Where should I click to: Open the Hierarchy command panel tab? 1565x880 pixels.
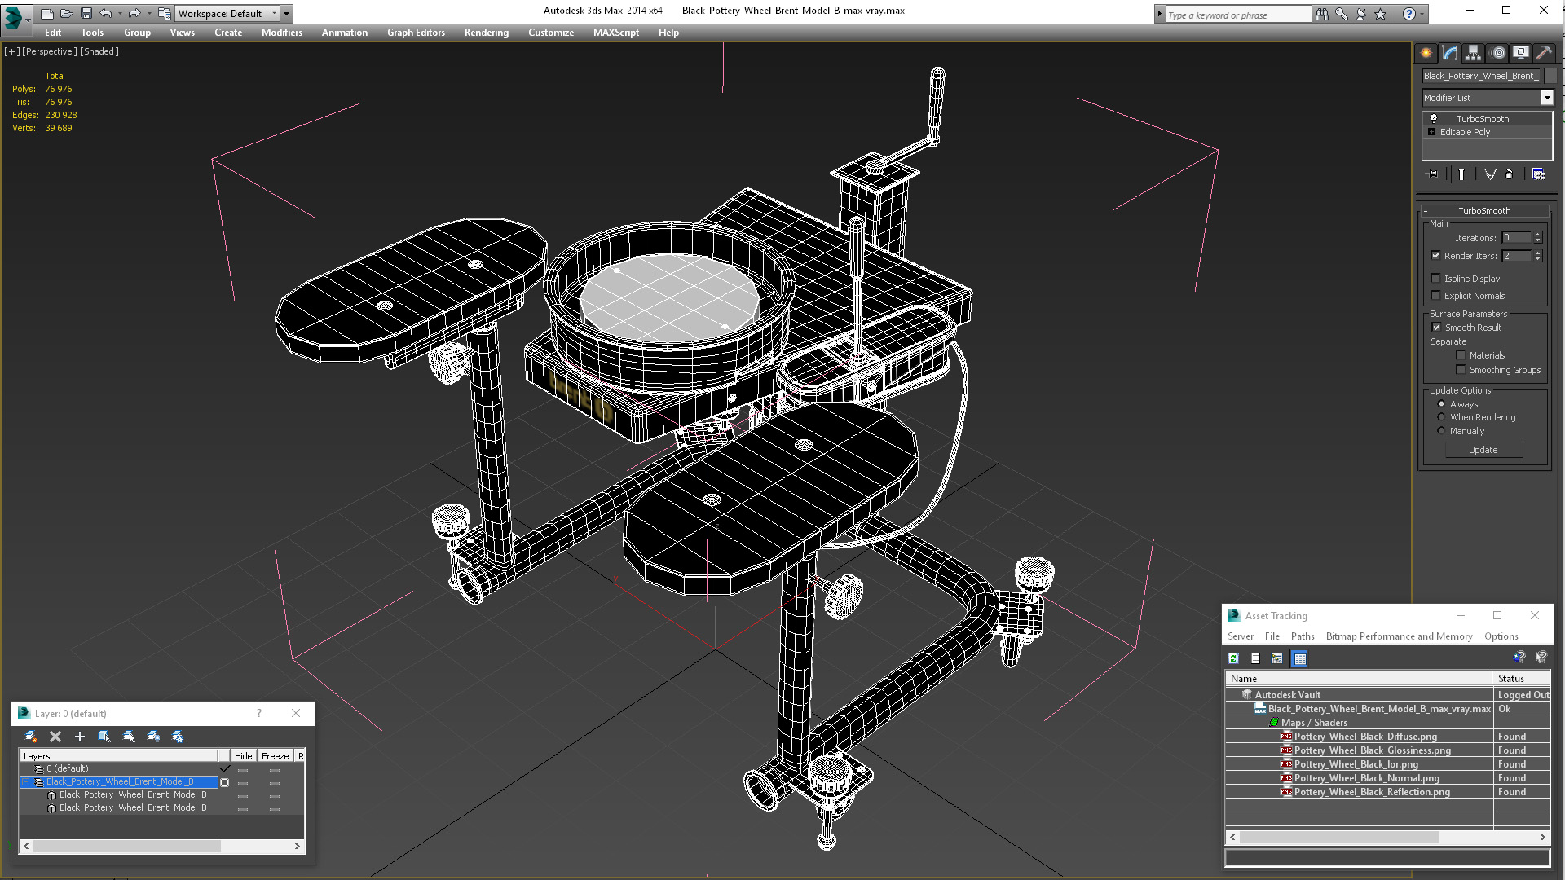tap(1474, 53)
